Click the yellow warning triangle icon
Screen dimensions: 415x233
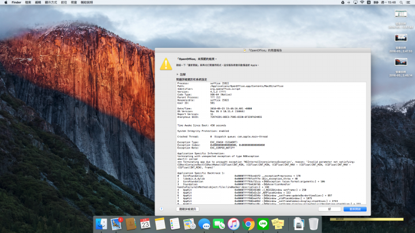[166, 64]
